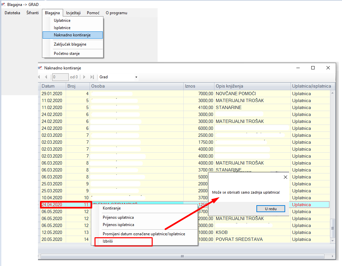Open the Grad dropdown list

click(136, 77)
